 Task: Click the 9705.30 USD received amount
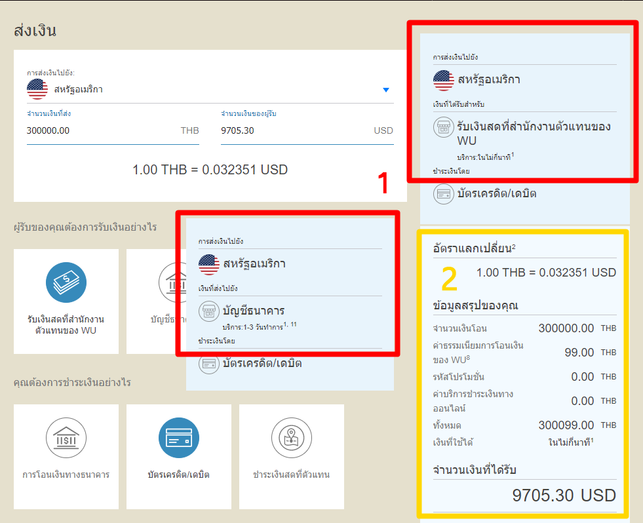(564, 495)
